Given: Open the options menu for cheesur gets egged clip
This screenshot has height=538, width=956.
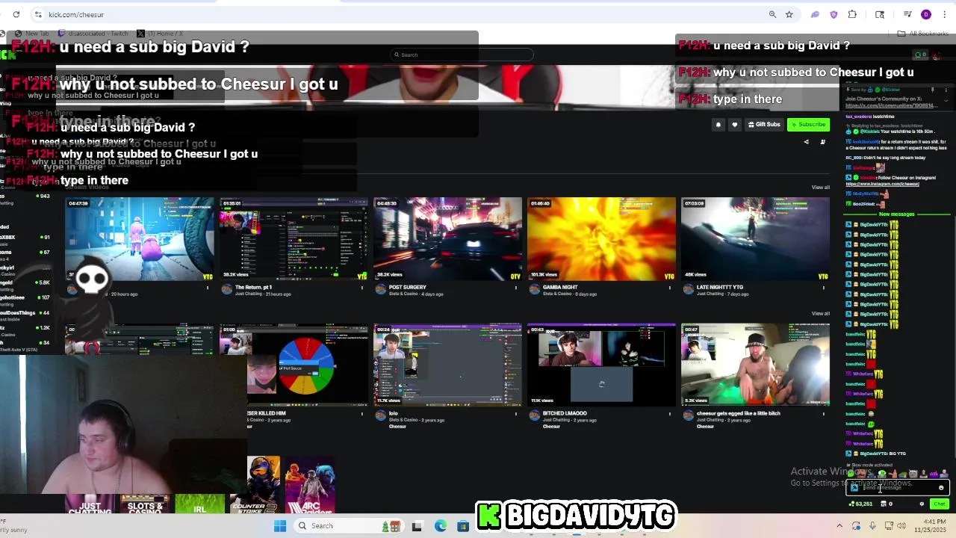Looking at the screenshot, I should [824, 413].
